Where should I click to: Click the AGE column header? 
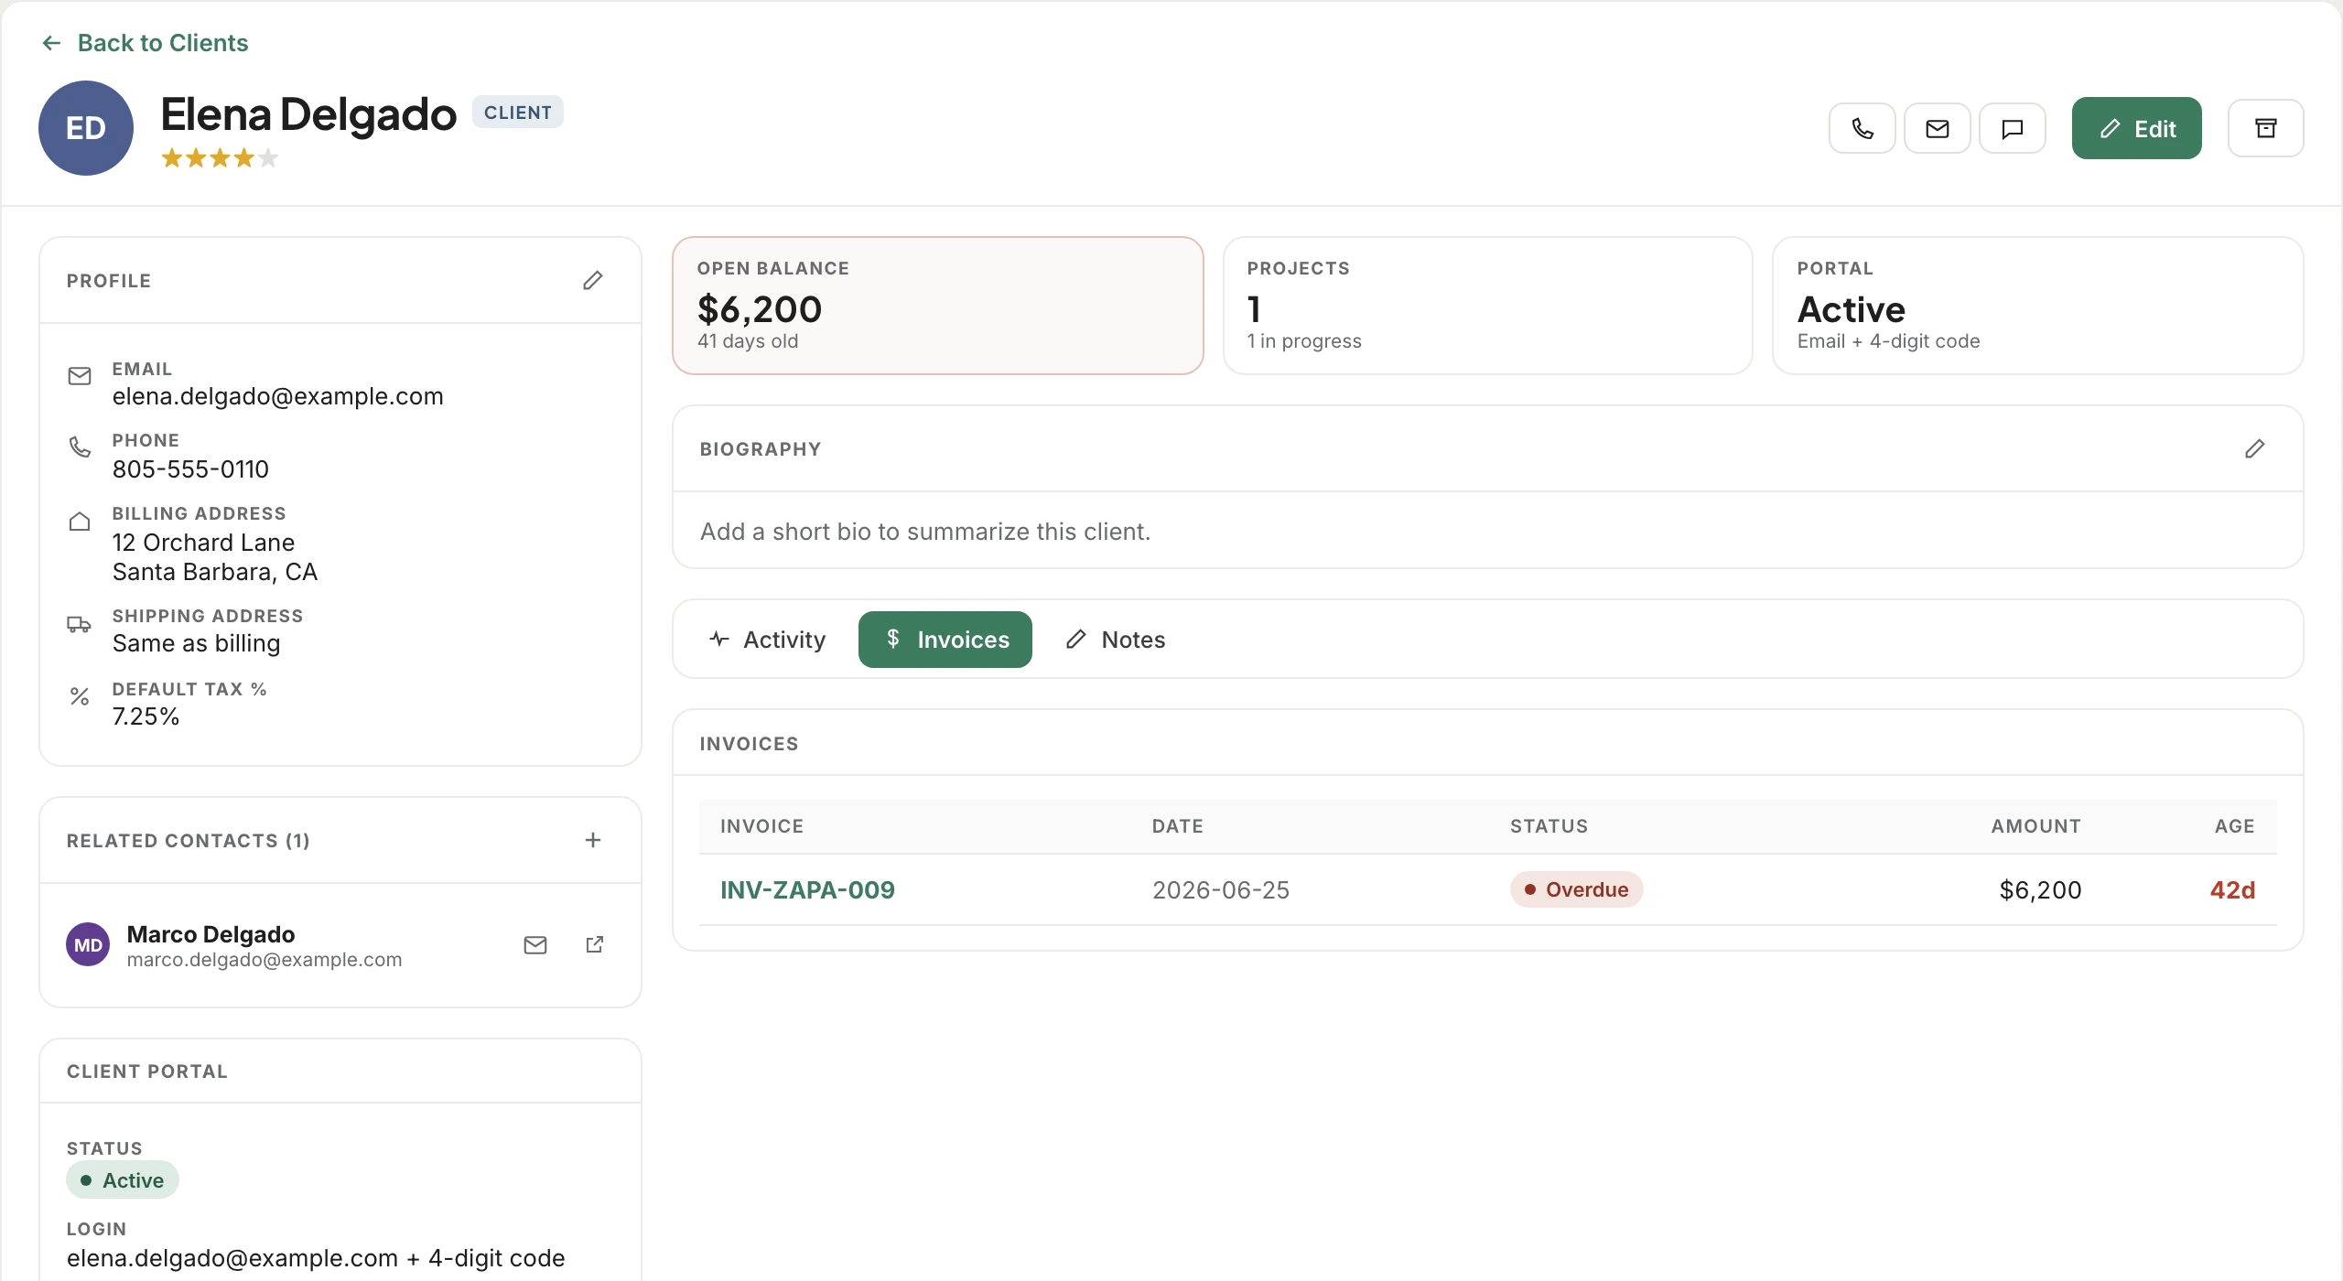(x=2234, y=826)
